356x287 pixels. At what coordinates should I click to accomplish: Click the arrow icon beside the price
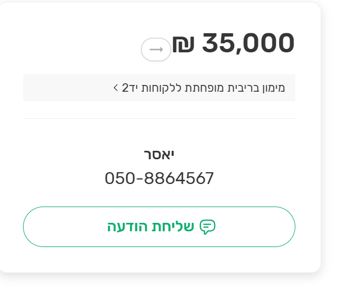(156, 50)
